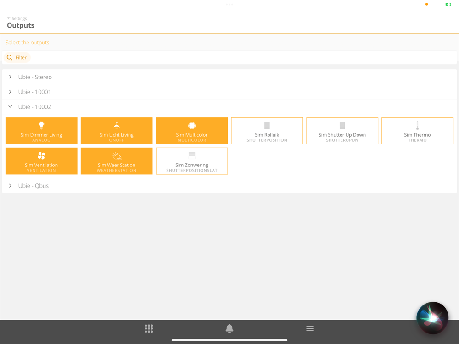This screenshot has height=344, width=459.
Task: Expand the Ubie - Stereo chevron
Action: 10,77
